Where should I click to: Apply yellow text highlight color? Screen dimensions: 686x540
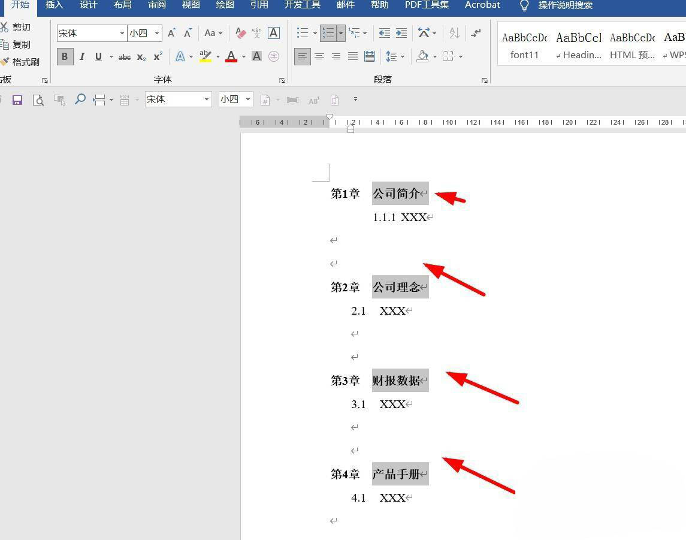click(205, 56)
